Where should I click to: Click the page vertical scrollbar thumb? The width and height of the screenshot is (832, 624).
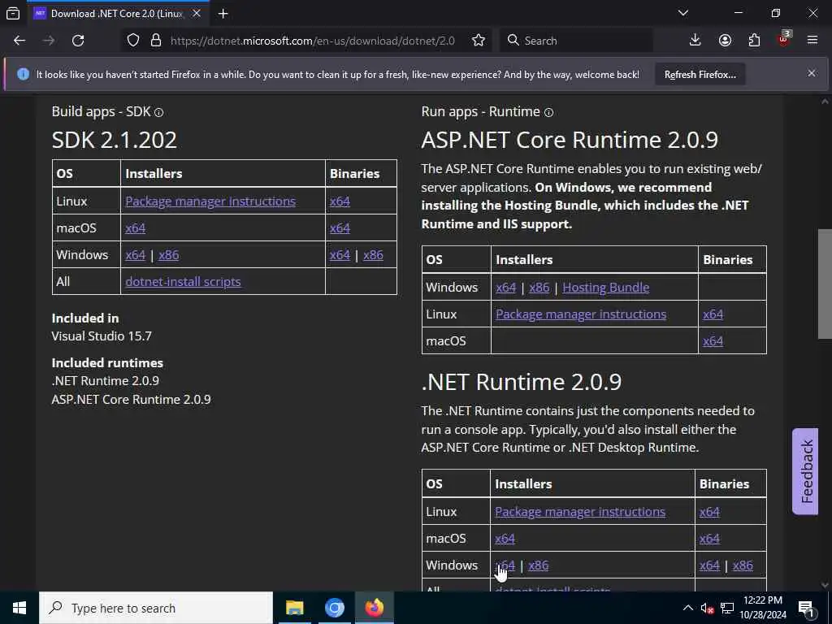click(825, 284)
